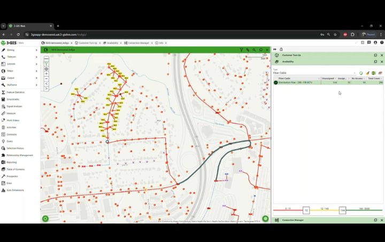Open the Auto Dimensions tool
The height and width of the screenshot is (242, 385).
pos(15,190)
